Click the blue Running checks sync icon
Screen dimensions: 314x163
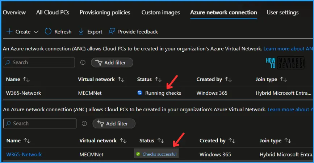tap(140, 93)
